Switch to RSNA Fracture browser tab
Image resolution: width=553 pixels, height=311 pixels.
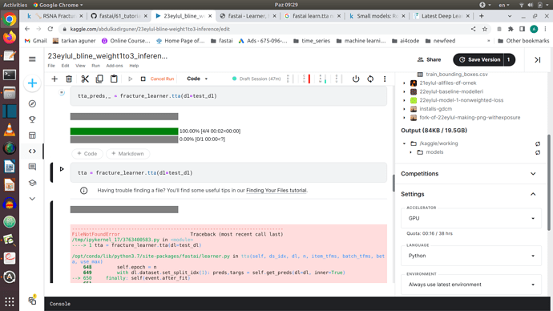click(x=55, y=16)
